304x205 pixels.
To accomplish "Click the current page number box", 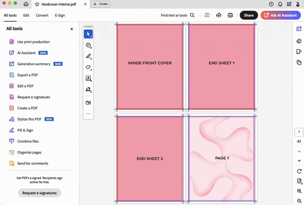I will pyautogui.click(x=299, y=132).
